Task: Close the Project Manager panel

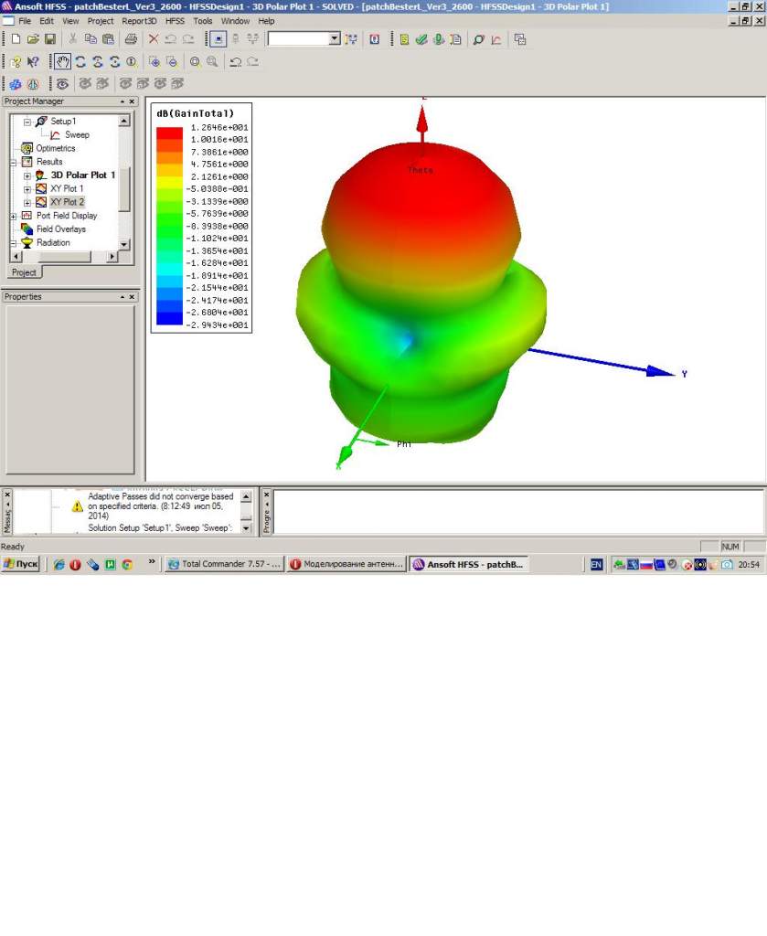Action: click(132, 101)
